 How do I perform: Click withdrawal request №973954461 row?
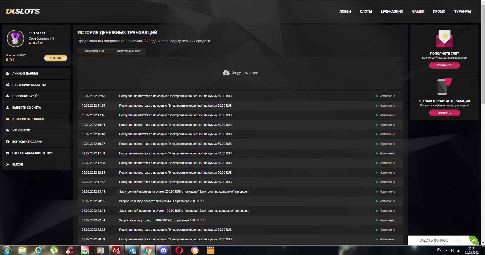pyautogui.click(x=240, y=201)
